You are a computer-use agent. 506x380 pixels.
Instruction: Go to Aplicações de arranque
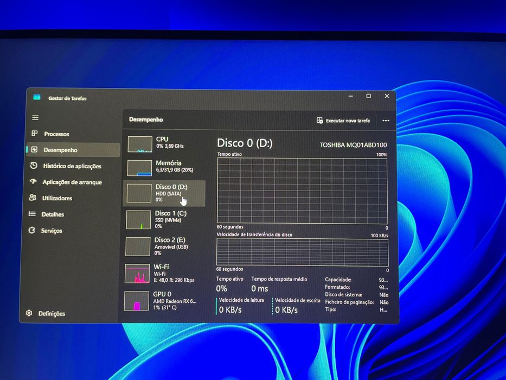tap(72, 182)
